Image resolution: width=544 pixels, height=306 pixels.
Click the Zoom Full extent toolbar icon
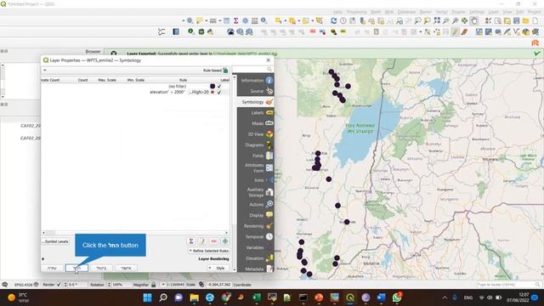(437, 20)
